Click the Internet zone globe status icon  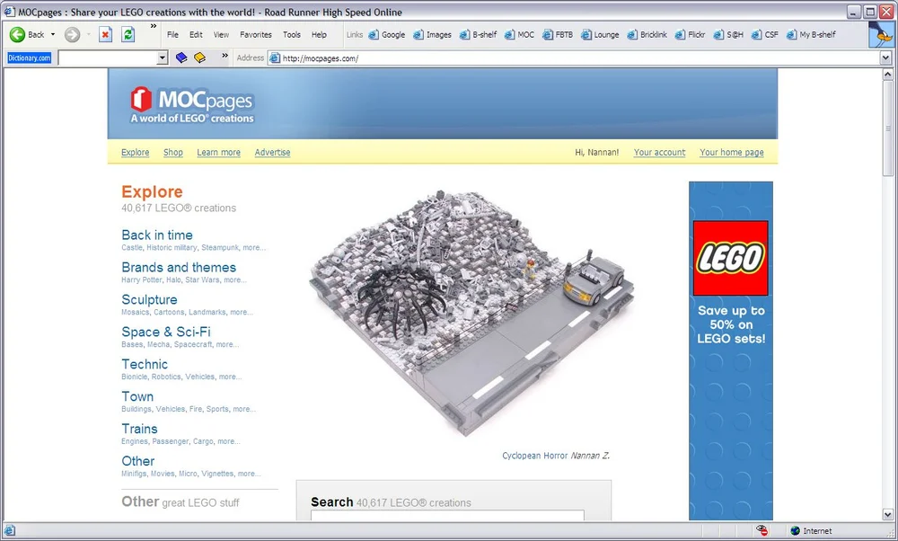click(x=795, y=531)
